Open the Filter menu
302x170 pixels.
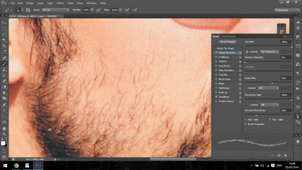click(x=70, y=3)
